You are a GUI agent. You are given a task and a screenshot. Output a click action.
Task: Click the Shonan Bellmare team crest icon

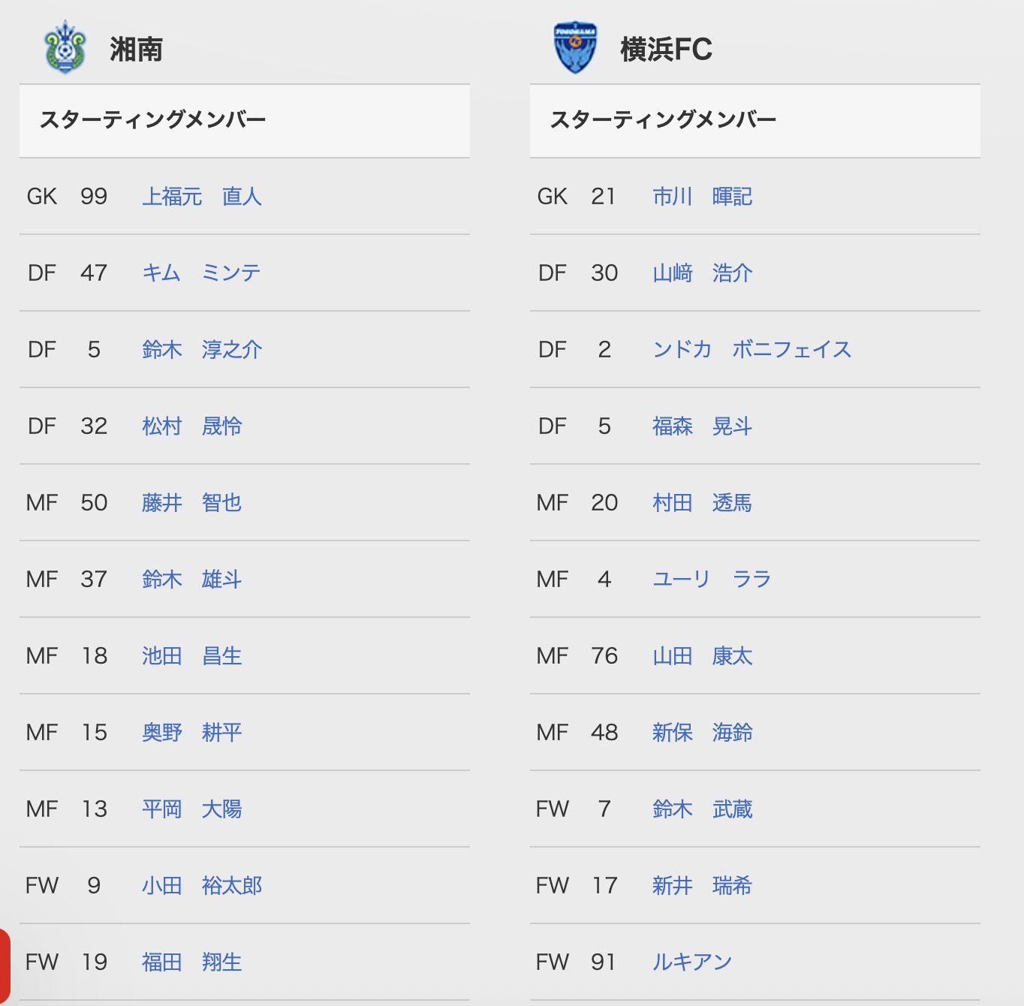coord(65,48)
